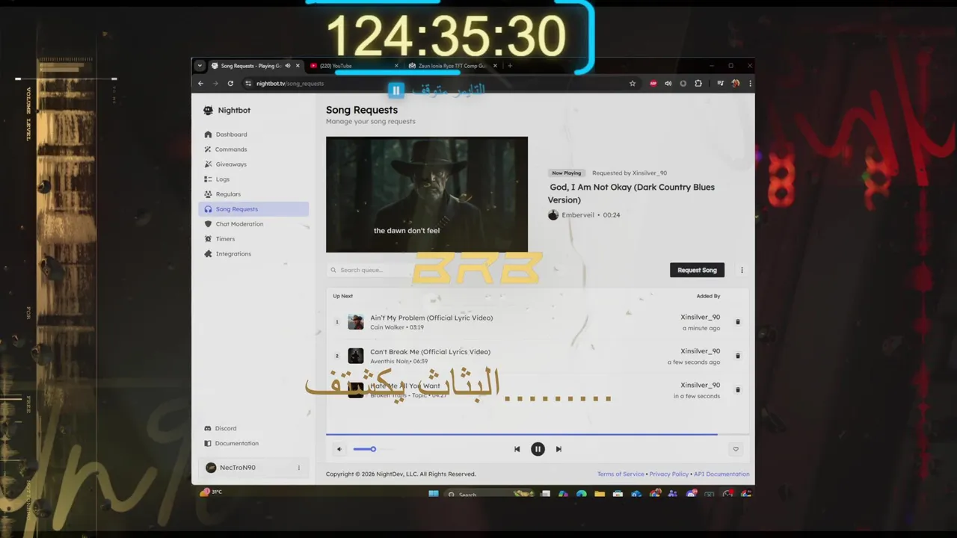Reload the Nightbot page
Viewport: 957px width, 538px height.
(x=230, y=84)
